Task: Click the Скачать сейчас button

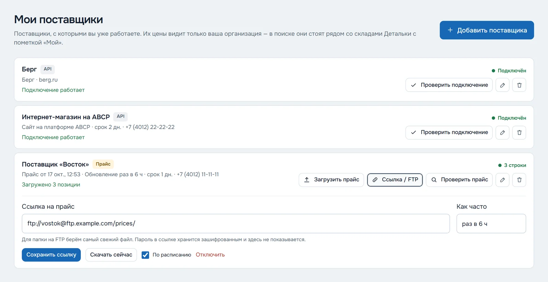Action: click(x=111, y=255)
